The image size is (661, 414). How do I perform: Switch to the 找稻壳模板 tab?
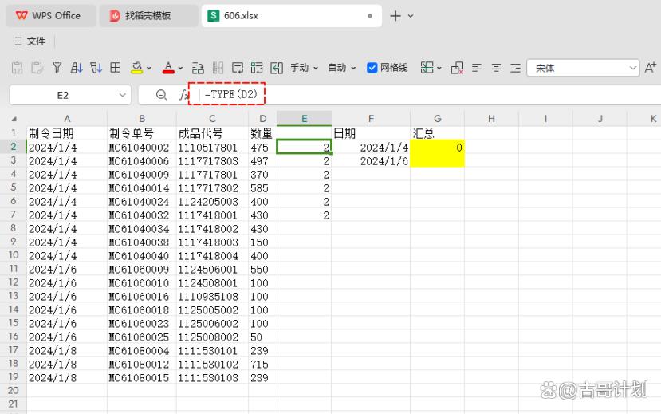(148, 15)
